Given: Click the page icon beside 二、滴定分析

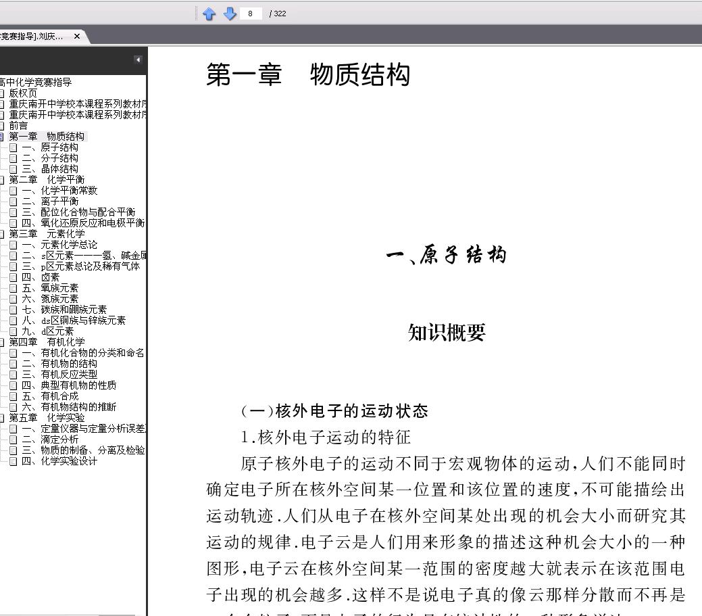Looking at the screenshot, I should [x=14, y=440].
